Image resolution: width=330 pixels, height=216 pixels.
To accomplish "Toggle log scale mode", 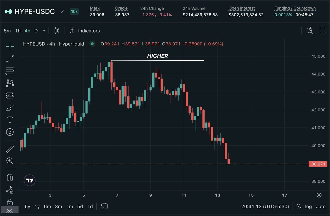I will (308, 206).
